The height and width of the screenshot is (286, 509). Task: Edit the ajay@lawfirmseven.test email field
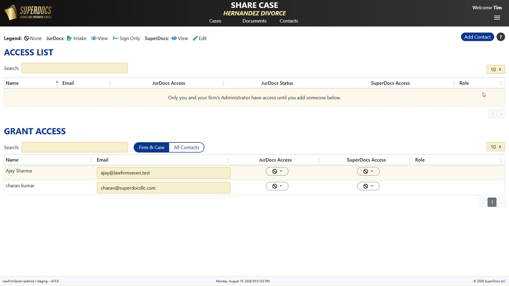click(163, 173)
